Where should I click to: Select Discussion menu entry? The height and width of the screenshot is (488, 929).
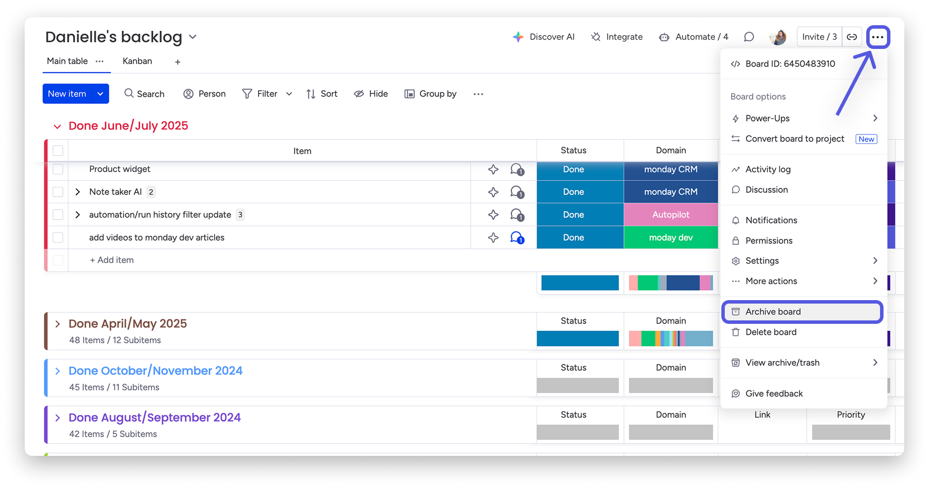tap(803, 190)
